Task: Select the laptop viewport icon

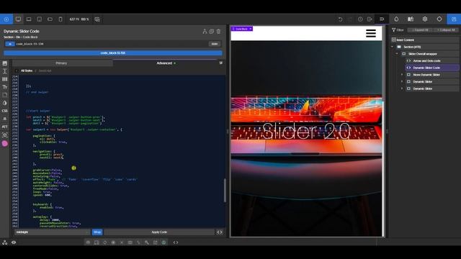Action: 29,19
